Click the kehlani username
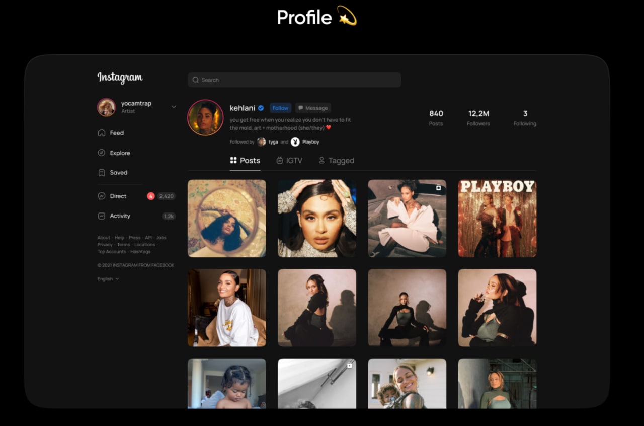Viewport: 644px width, 426px height. coord(243,108)
